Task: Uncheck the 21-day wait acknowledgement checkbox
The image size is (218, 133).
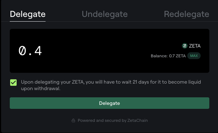Action: (13, 83)
